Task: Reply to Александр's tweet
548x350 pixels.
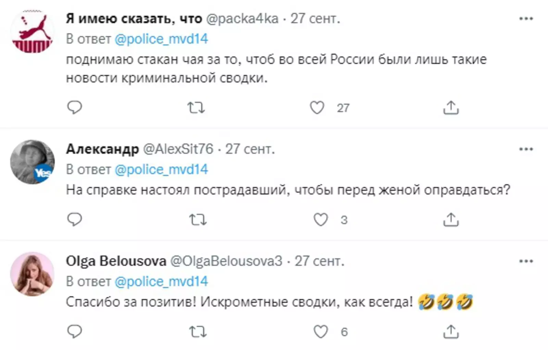Action: point(74,220)
